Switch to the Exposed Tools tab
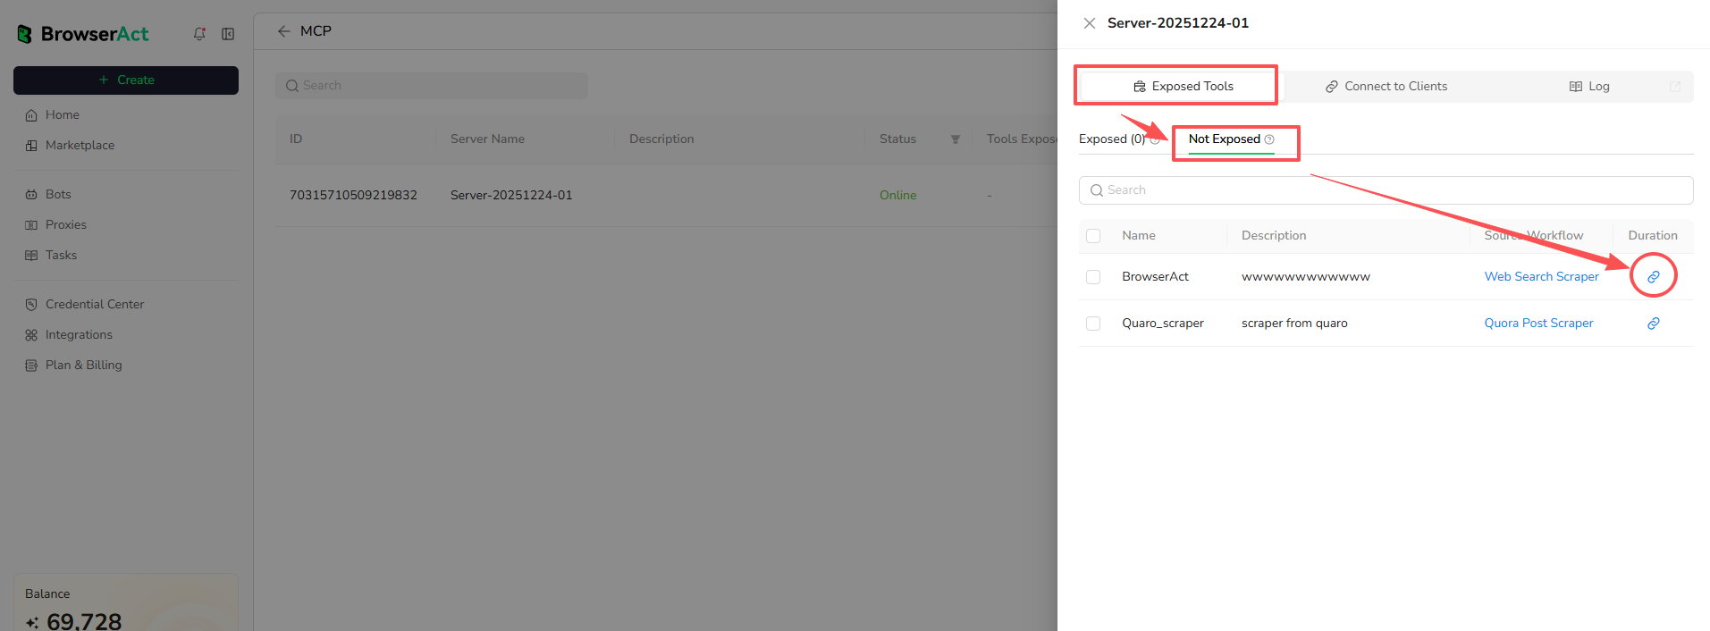 [x=1183, y=87]
